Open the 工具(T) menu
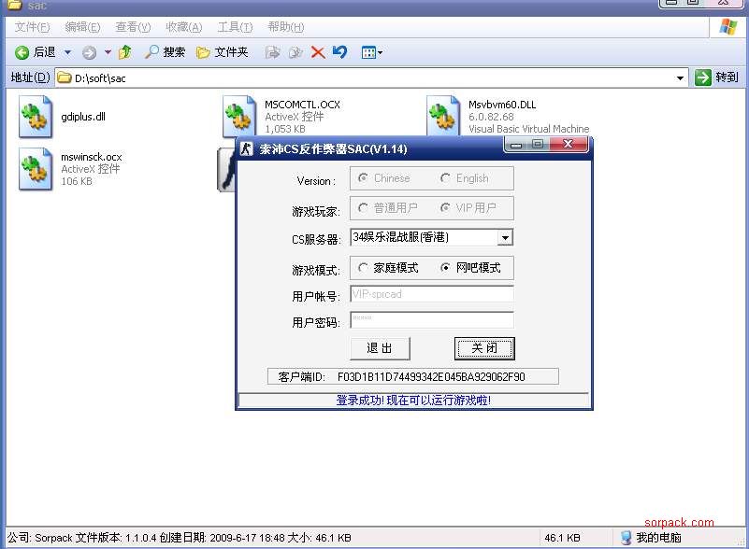Image resolution: width=749 pixels, height=549 pixels. (x=234, y=27)
